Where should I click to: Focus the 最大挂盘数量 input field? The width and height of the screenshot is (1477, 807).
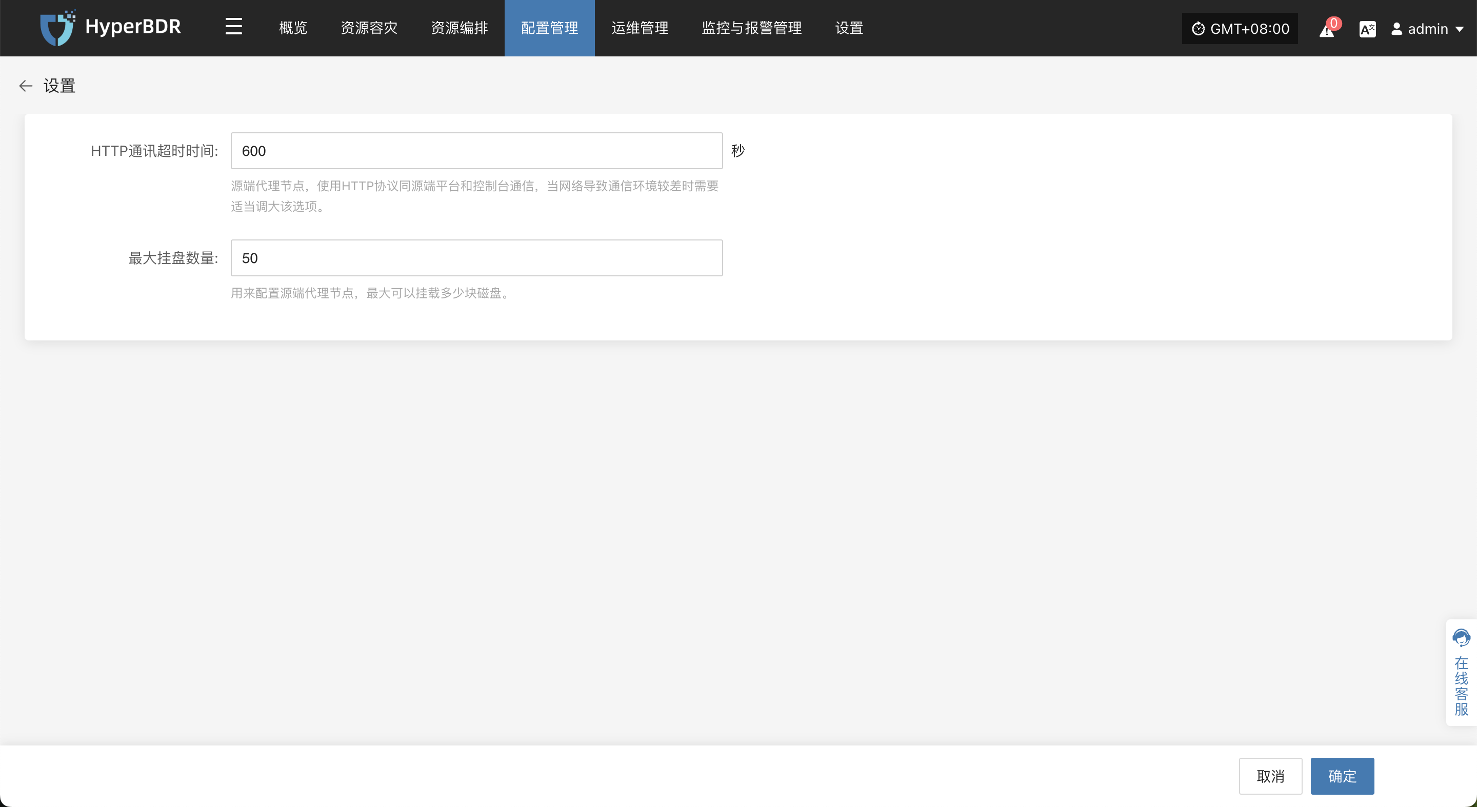(476, 258)
